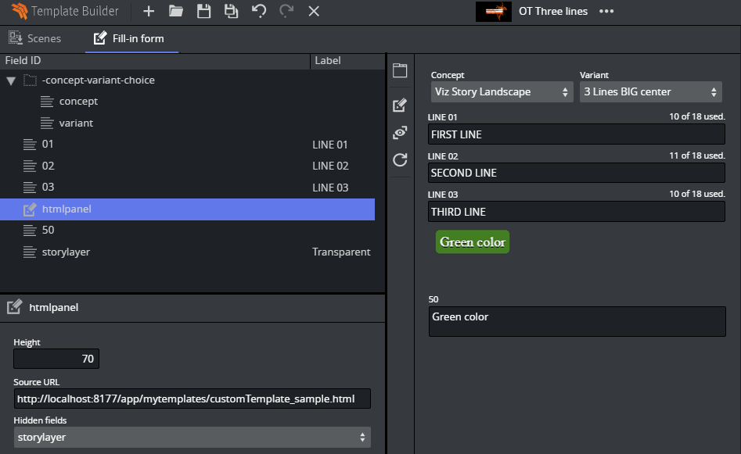Click the refresh icon in the side strip
741x454 pixels.
400,160
